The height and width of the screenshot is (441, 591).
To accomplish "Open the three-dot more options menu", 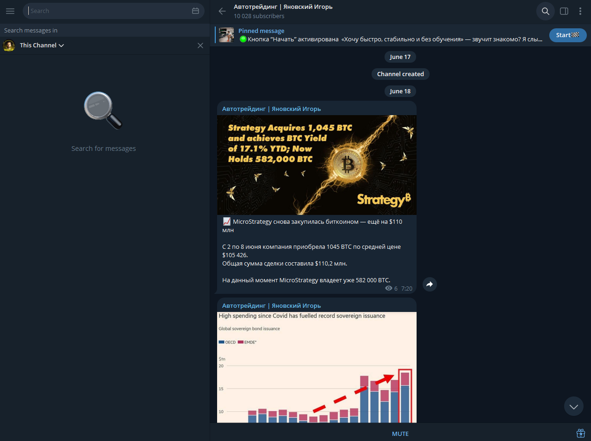I will point(580,11).
